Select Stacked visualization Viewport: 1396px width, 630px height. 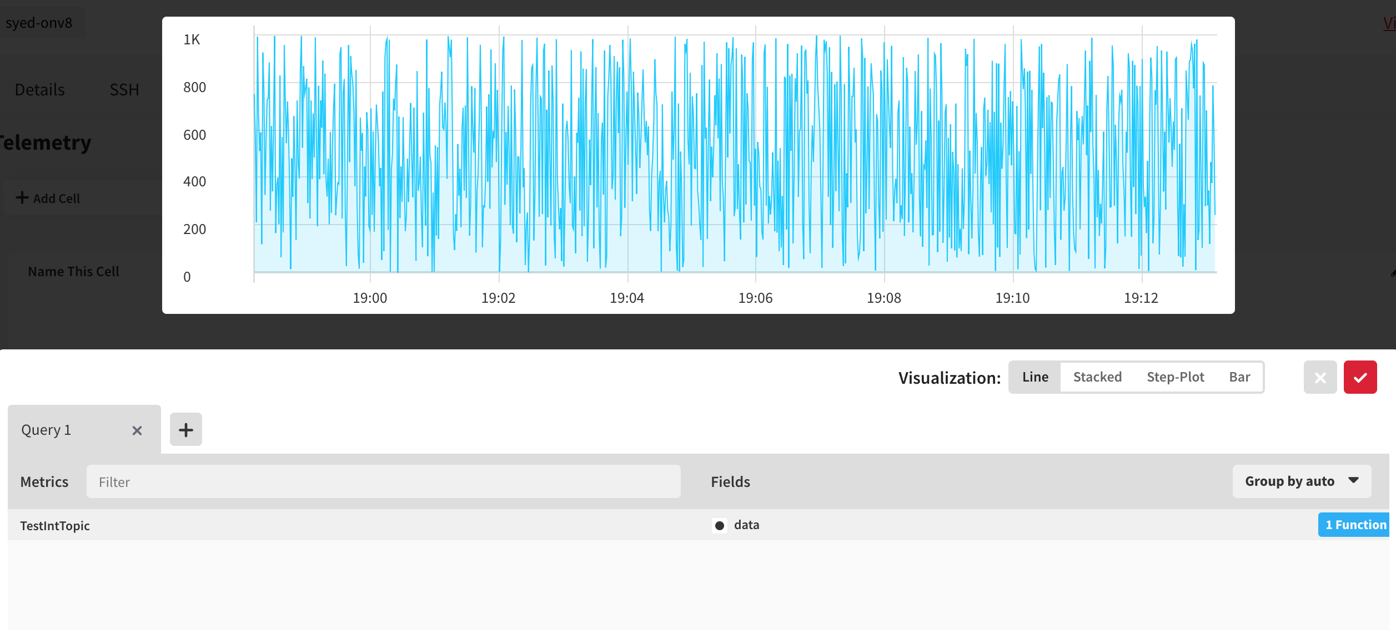[1097, 377]
